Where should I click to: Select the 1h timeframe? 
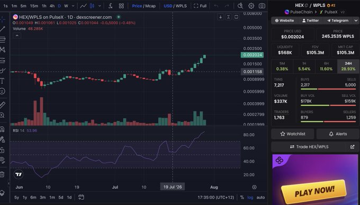[44, 6]
